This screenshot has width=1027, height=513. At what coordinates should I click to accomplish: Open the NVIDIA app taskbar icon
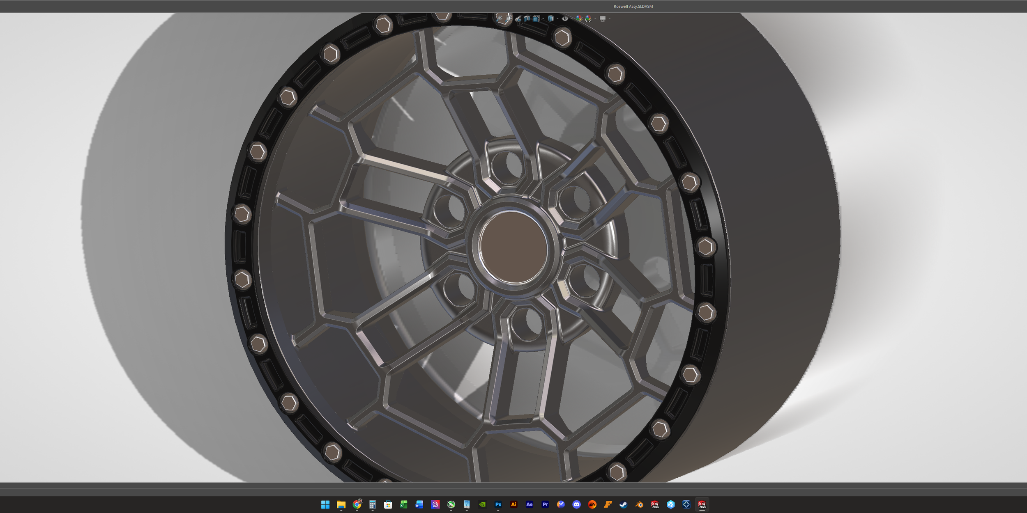point(482,504)
